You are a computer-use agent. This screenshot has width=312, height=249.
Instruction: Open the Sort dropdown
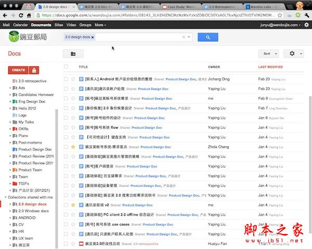pyautogui.click(x=268, y=53)
